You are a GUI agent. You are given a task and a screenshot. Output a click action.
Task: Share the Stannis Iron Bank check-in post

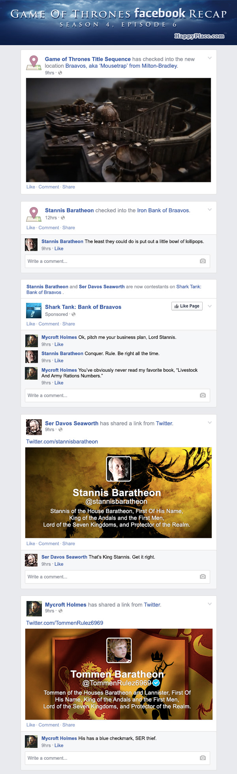pyautogui.click(x=69, y=228)
